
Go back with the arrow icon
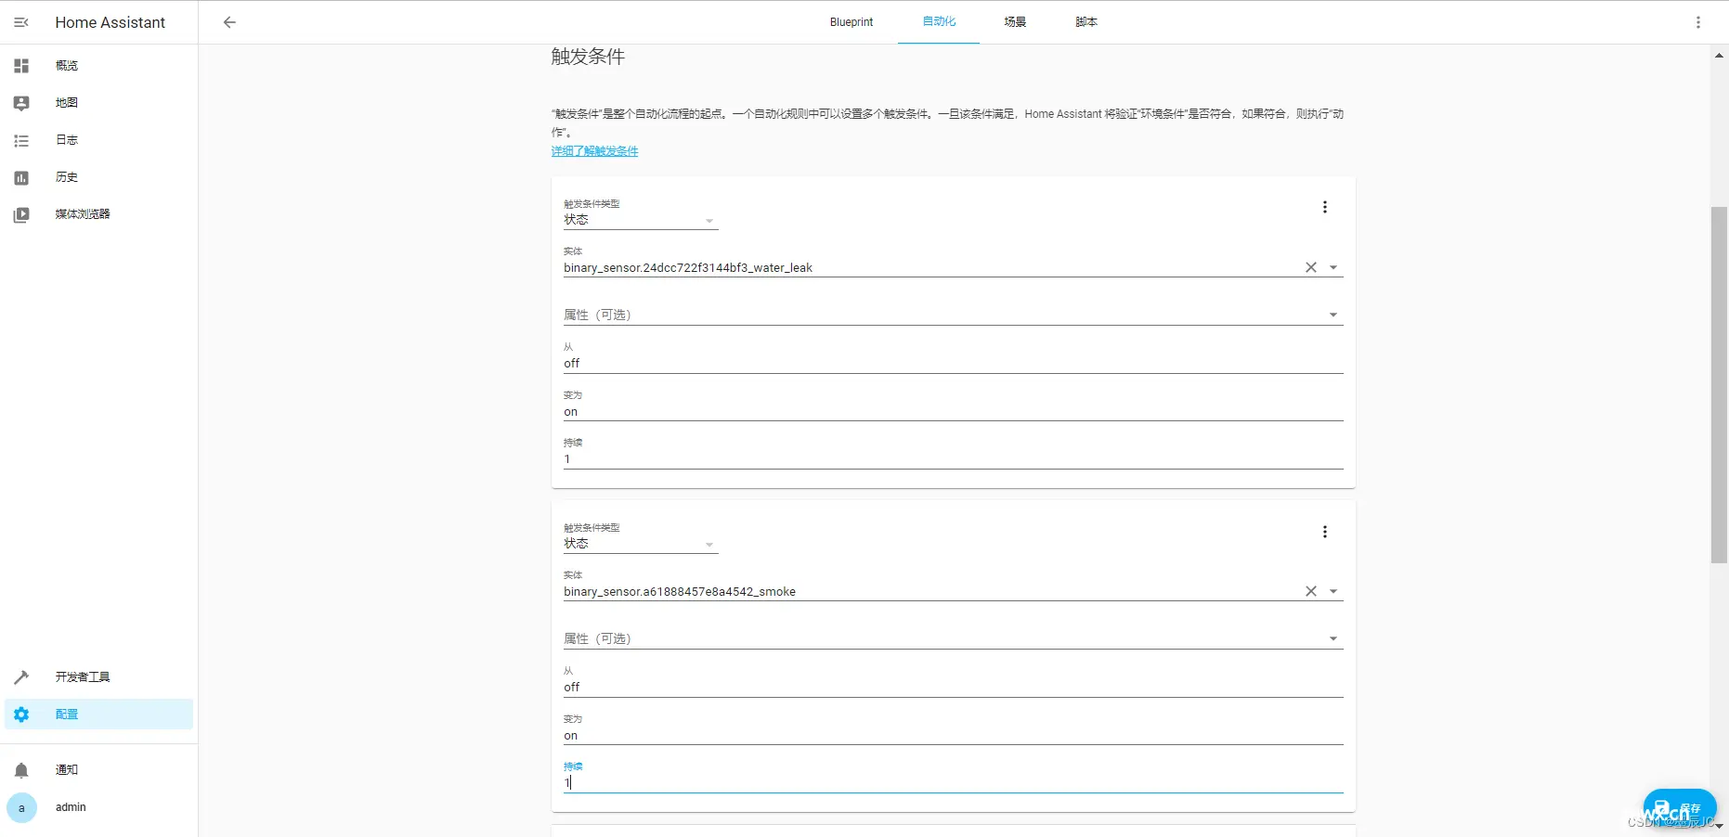[x=229, y=22]
